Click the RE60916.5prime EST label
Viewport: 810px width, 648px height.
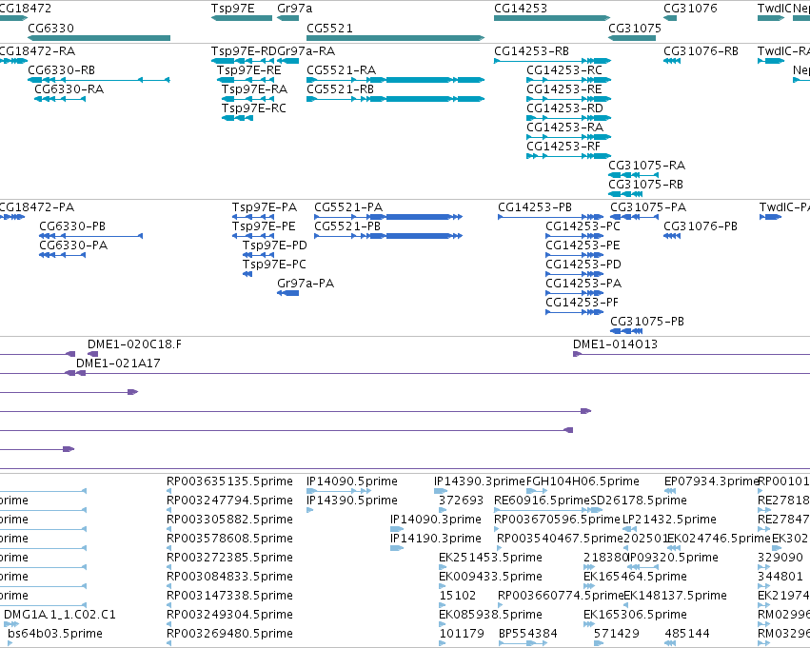click(x=542, y=501)
